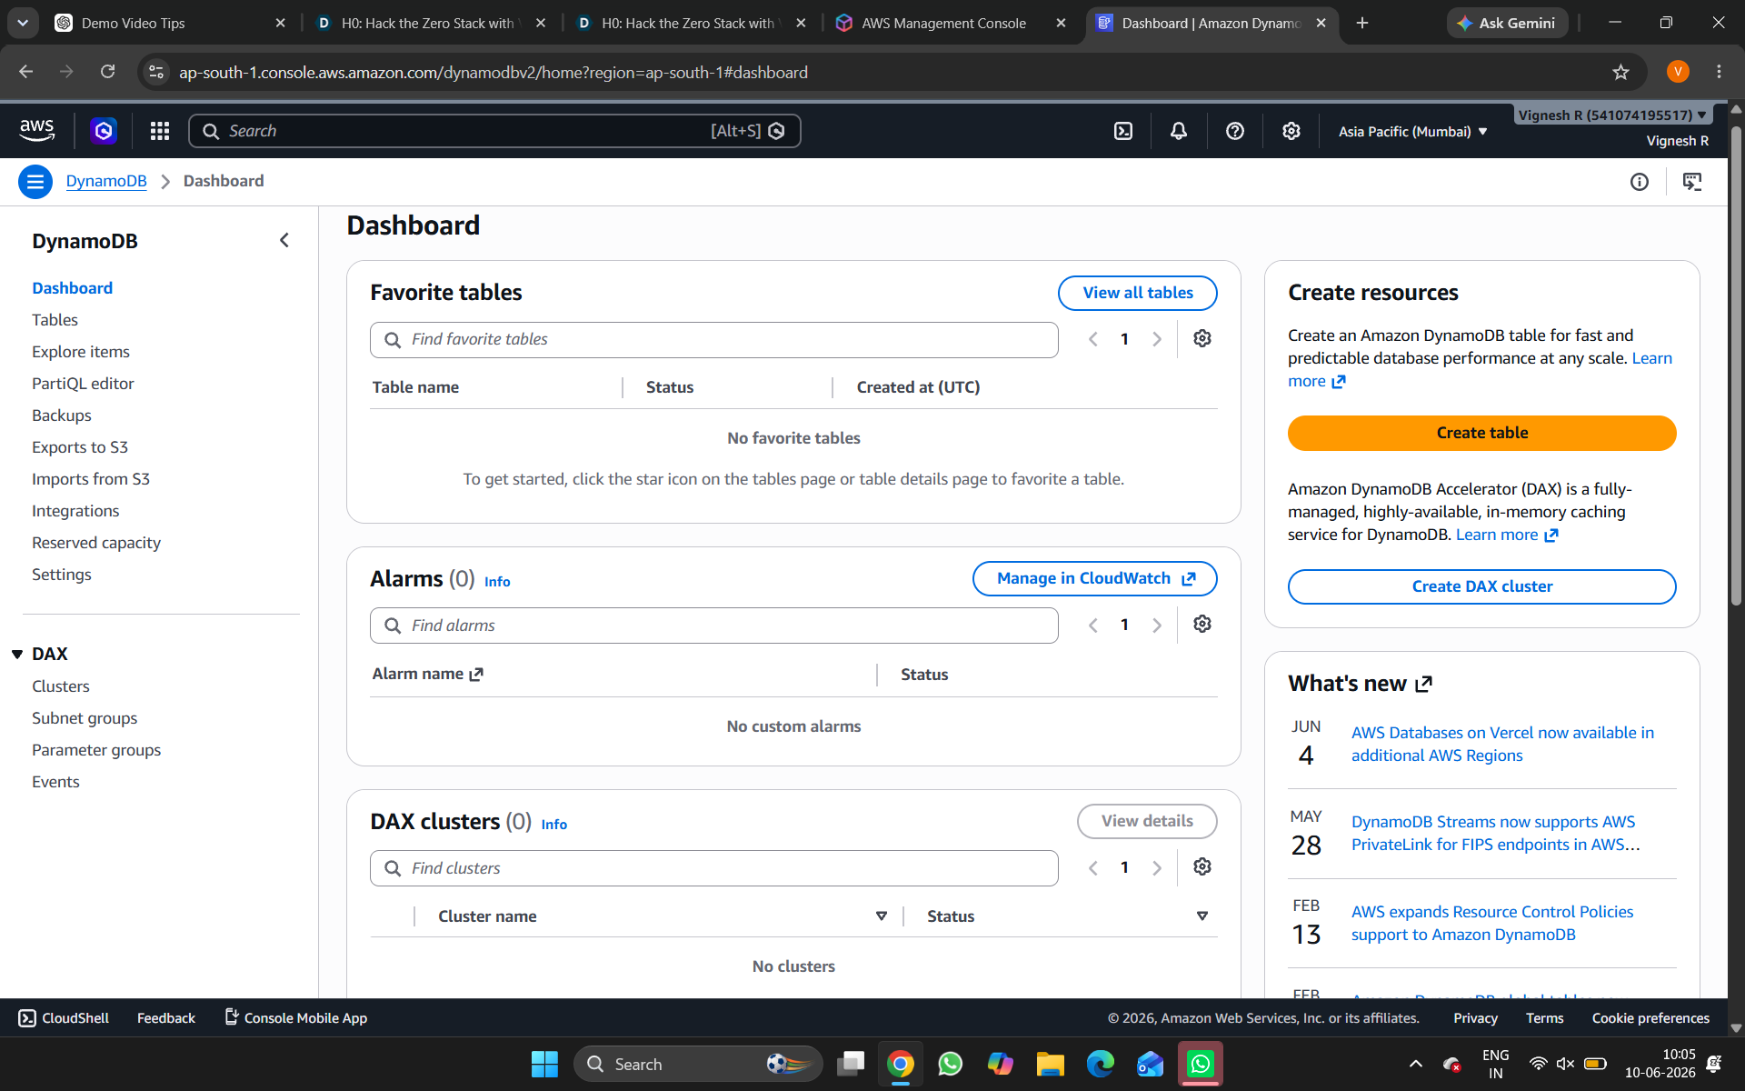Open File Explorer from the taskbar
The width and height of the screenshot is (1745, 1091).
click(x=1050, y=1064)
